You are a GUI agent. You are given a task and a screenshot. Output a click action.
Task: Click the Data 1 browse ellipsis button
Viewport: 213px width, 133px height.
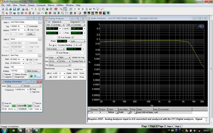[40, 22]
